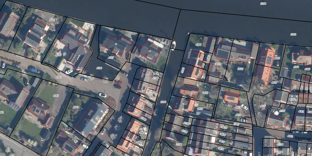Click parcel number 4061
This screenshot has height=156, width=312.
[x=52, y=20]
